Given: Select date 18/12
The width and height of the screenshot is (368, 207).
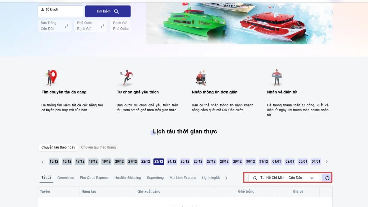Looking at the screenshot, I should pos(93,161).
